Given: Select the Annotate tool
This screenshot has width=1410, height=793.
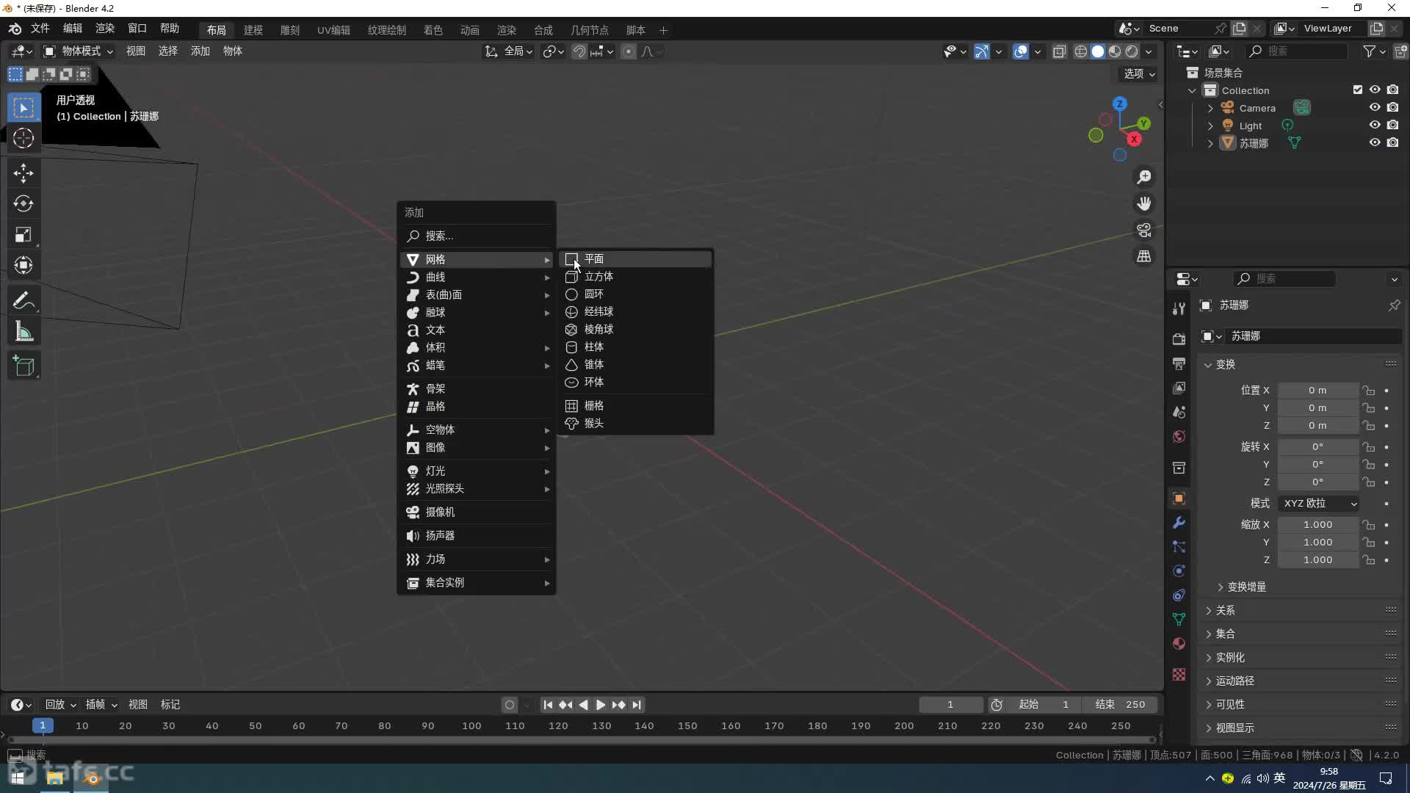Looking at the screenshot, I should [23, 300].
